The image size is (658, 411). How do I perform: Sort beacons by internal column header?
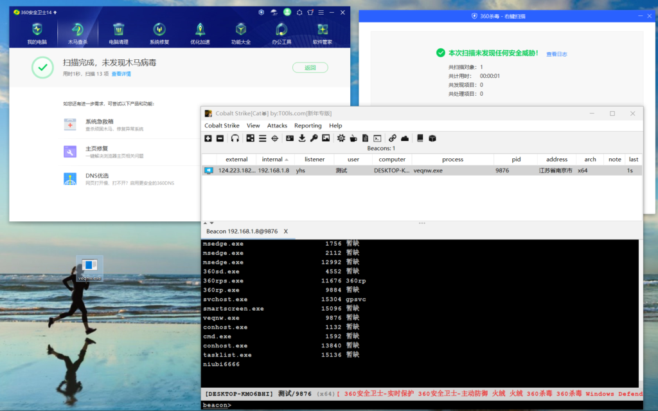tap(275, 160)
